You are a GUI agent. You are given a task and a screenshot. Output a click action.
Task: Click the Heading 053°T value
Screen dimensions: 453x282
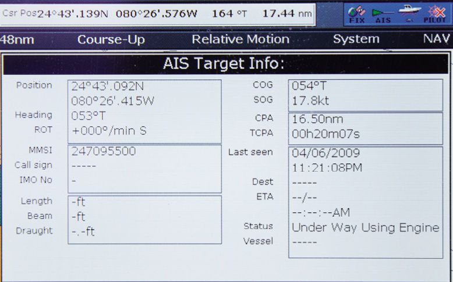(x=87, y=116)
